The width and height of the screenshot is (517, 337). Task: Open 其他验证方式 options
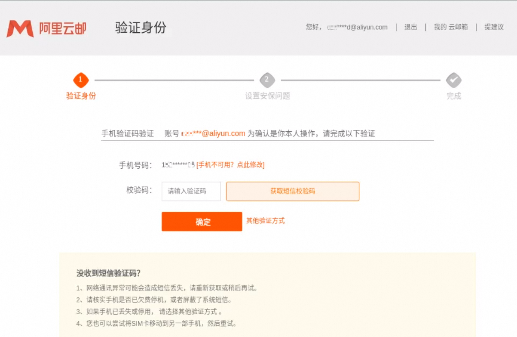[266, 221]
